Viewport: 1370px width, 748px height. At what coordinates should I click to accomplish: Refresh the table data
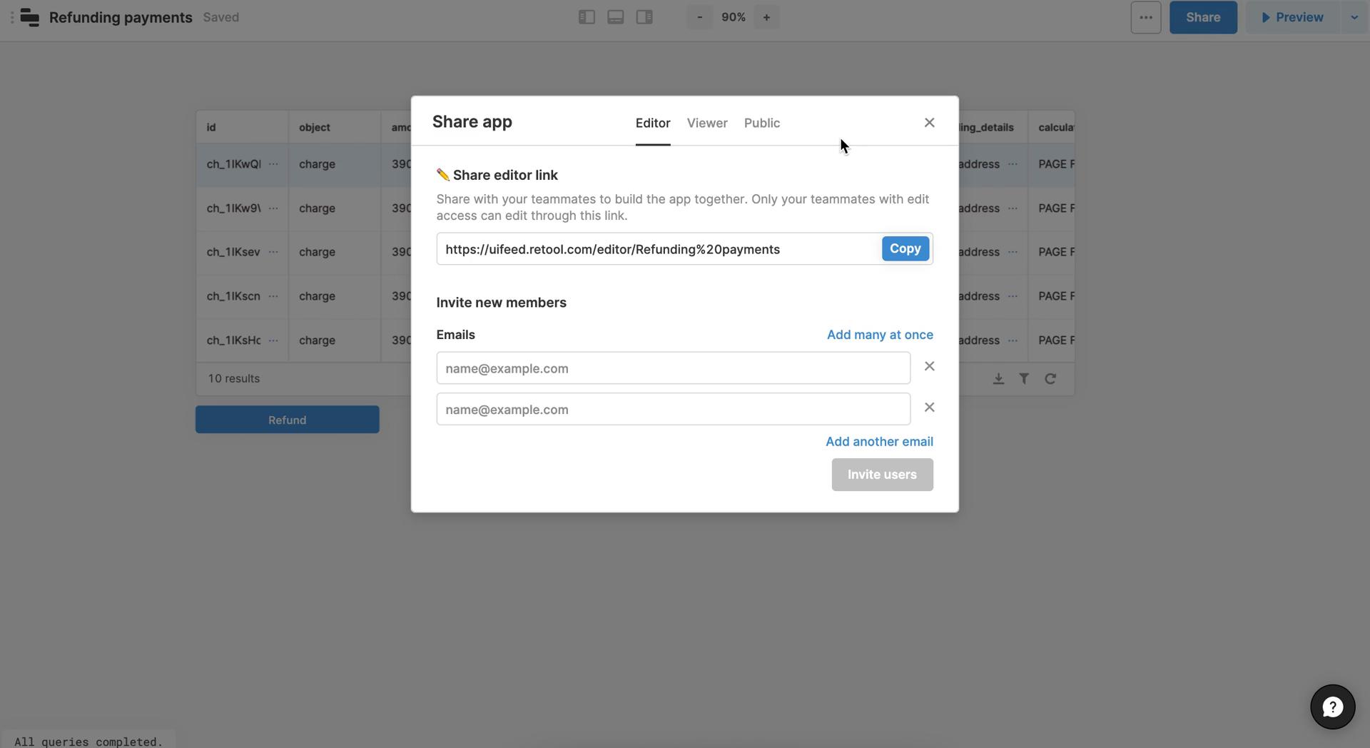[x=1050, y=378]
